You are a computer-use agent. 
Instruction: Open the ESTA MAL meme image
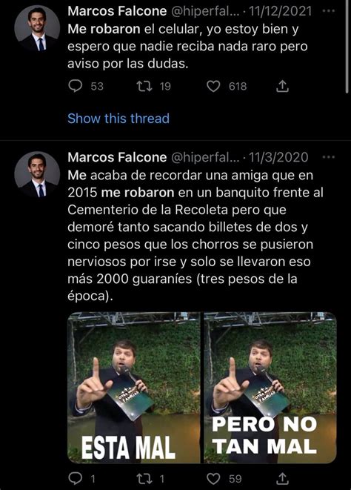(134, 388)
